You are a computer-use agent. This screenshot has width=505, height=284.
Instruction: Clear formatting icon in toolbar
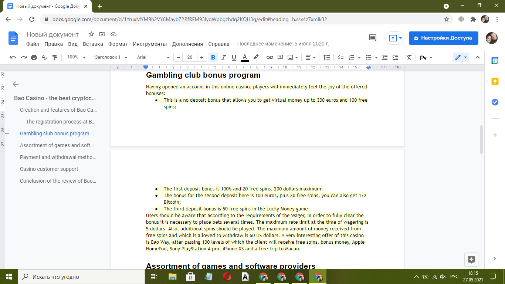[409, 57]
